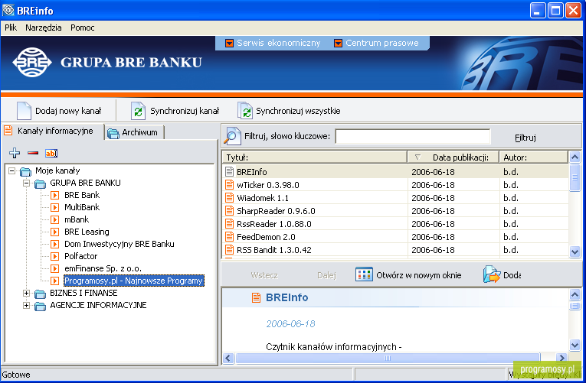
Task: Click the MultiBank channel icon
Action: tap(55, 207)
